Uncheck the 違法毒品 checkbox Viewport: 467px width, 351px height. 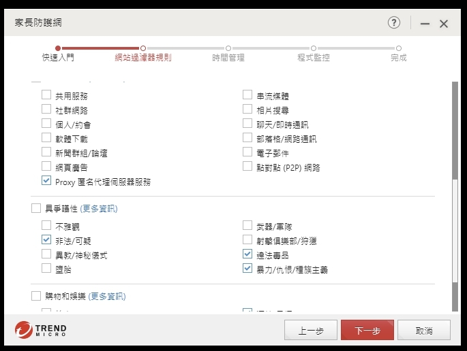coord(247,254)
